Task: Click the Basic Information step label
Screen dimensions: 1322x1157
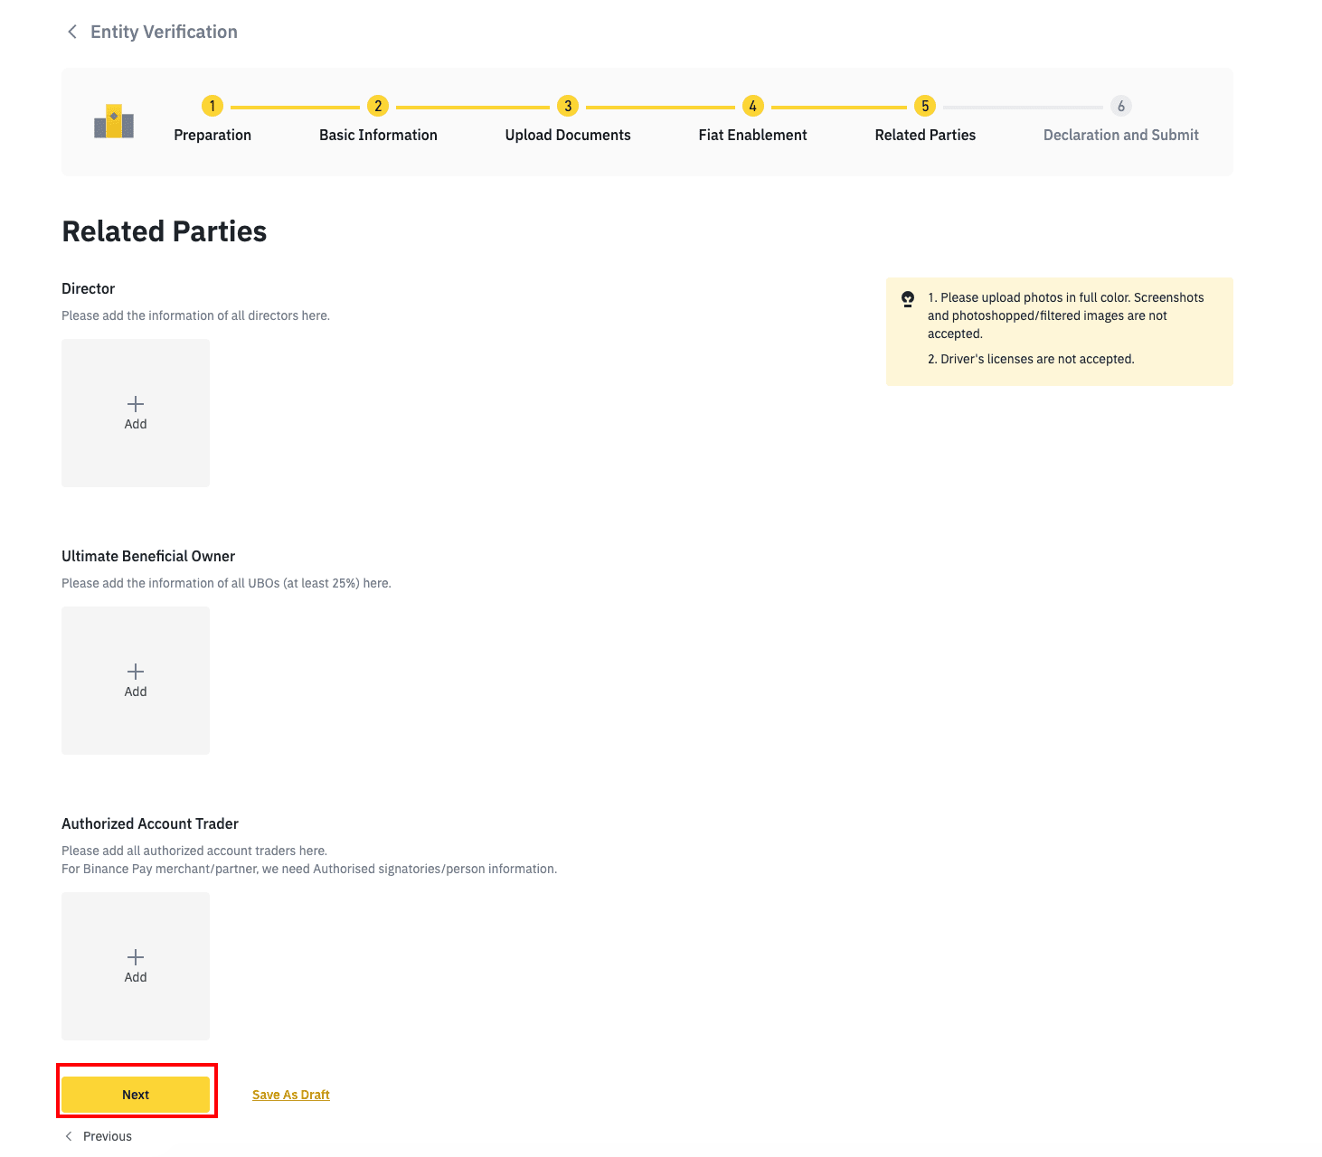Action: [x=378, y=135]
